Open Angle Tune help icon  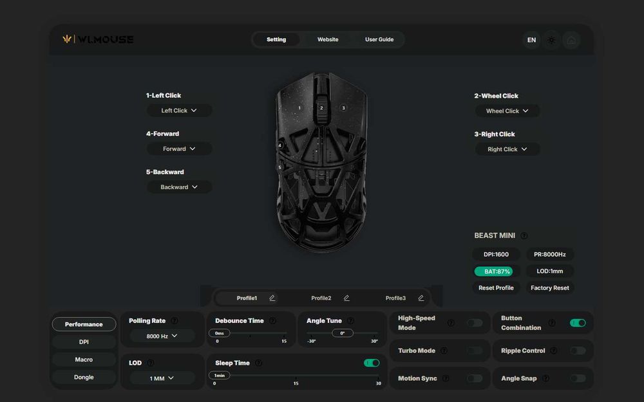coord(350,321)
